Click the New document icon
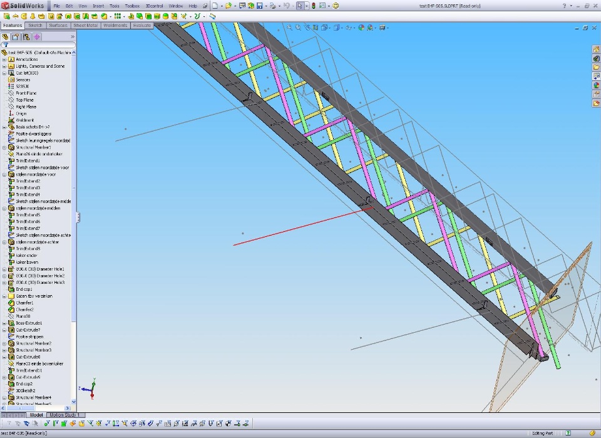Screen dimensions: 601x438 click(x=215, y=6)
